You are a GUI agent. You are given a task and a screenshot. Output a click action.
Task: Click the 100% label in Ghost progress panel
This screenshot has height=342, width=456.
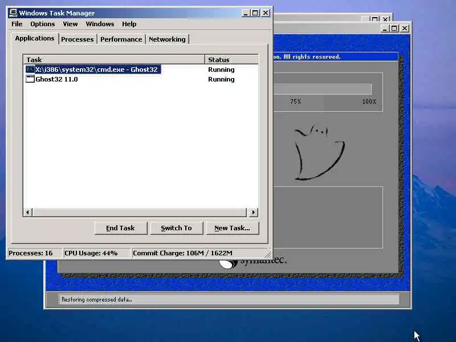[369, 101]
